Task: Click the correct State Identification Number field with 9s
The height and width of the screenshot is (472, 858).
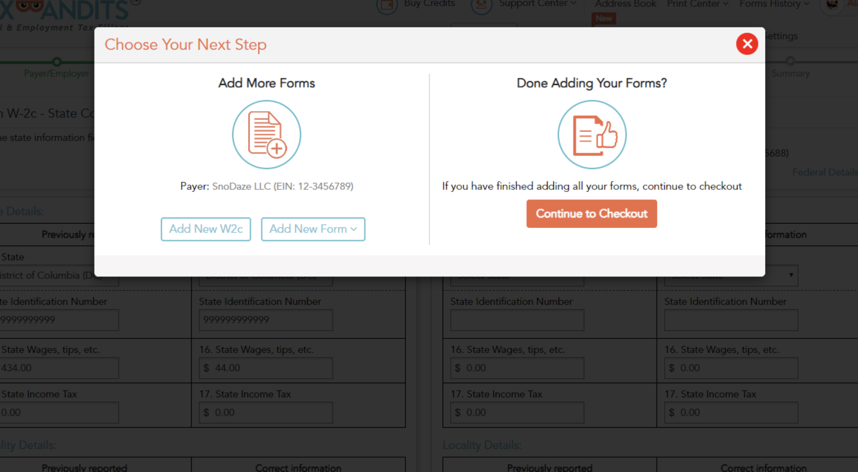Action: pyautogui.click(x=266, y=320)
